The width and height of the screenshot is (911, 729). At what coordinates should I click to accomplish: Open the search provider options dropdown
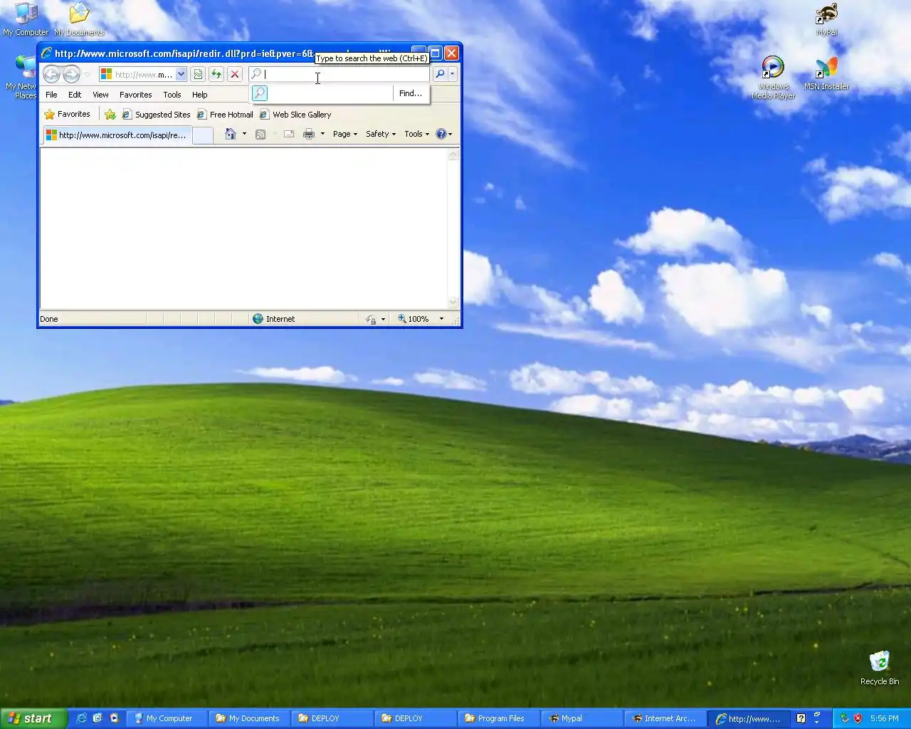tap(452, 74)
